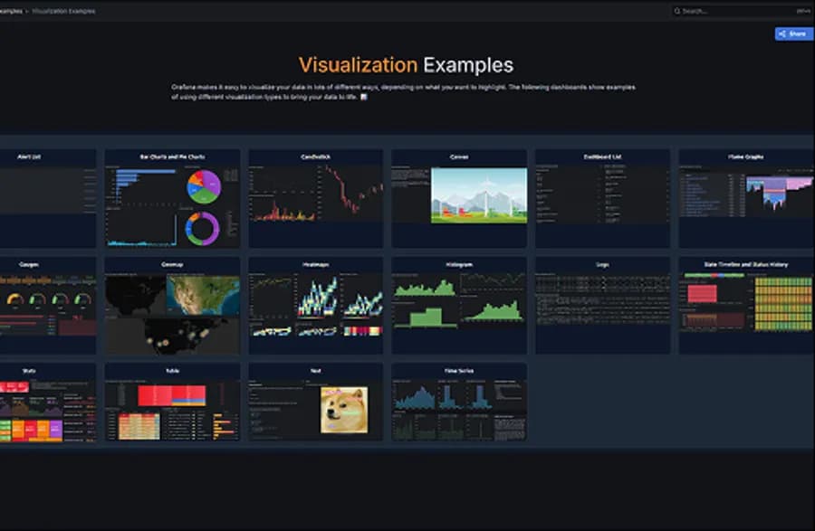Open the Time Series dashboard thumbnail

pyautogui.click(x=459, y=403)
